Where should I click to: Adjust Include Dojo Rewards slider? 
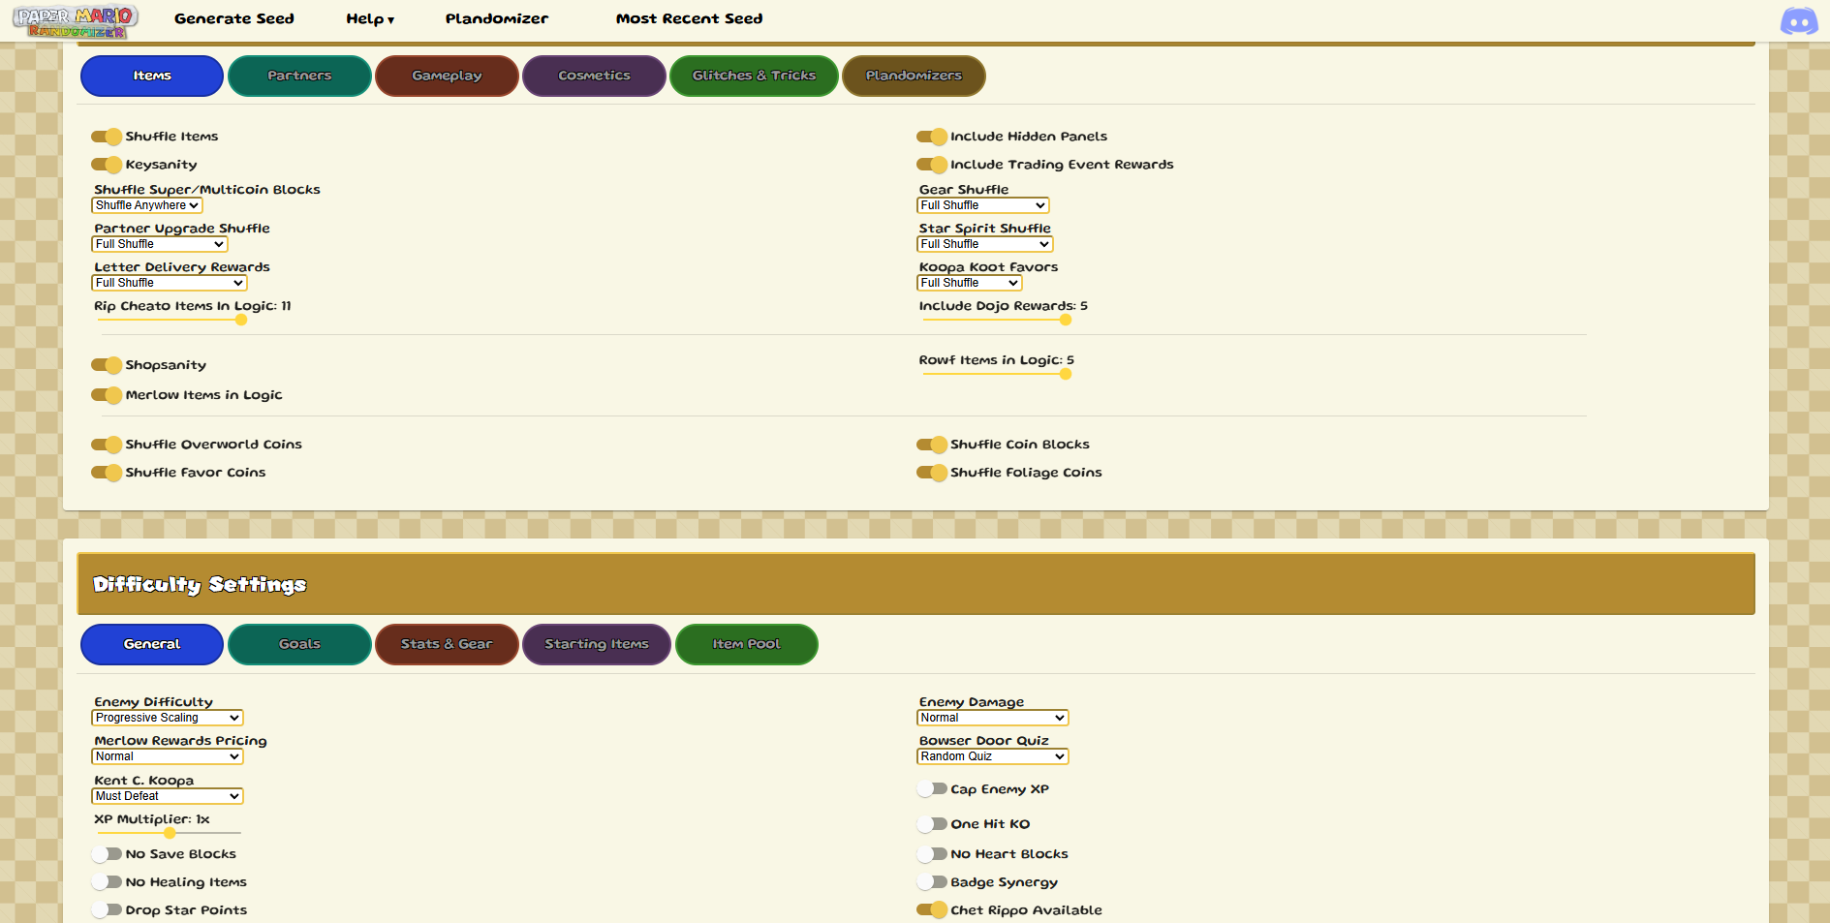tap(995, 320)
